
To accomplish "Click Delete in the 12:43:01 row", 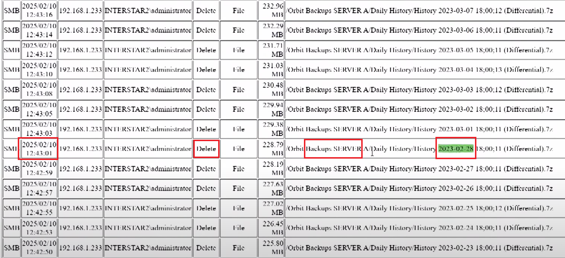I will coord(206,149).
